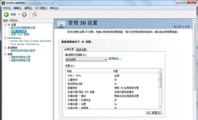Minimize the NVIDIA control panel window
Viewport: 198px width, 120px height.
[179, 2]
